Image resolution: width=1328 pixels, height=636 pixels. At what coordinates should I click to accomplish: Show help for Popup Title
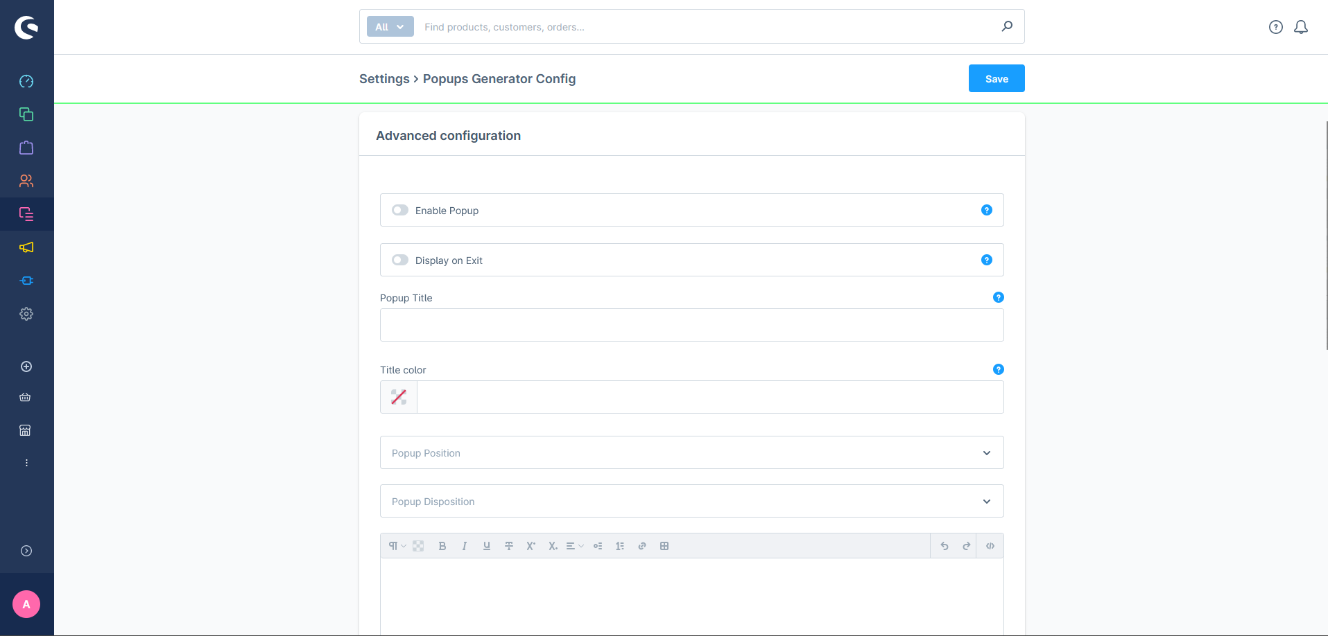(999, 297)
